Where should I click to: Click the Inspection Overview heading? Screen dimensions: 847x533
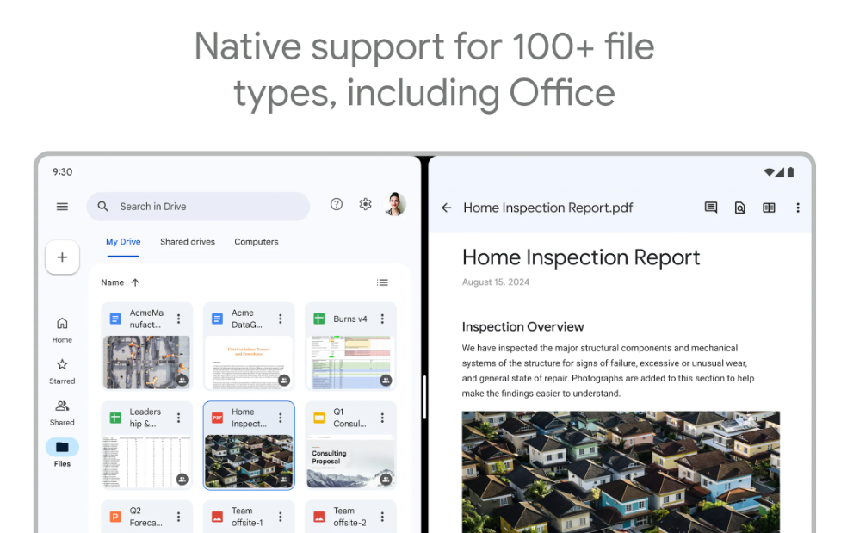tap(522, 326)
